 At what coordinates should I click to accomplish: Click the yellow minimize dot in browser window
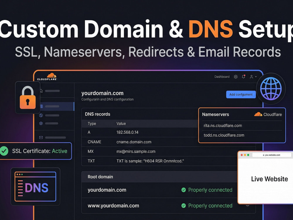coord(245,155)
